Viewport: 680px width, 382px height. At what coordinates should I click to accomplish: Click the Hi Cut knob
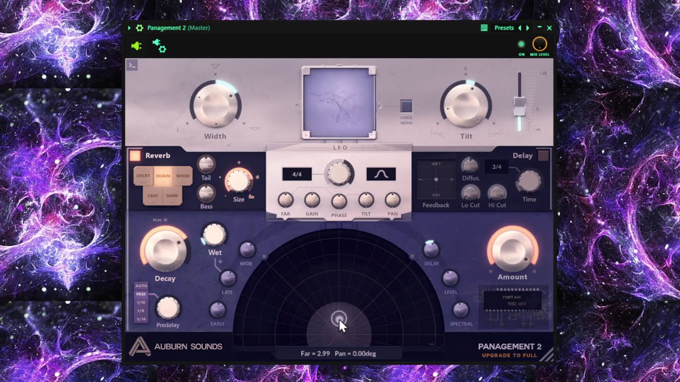[497, 193]
